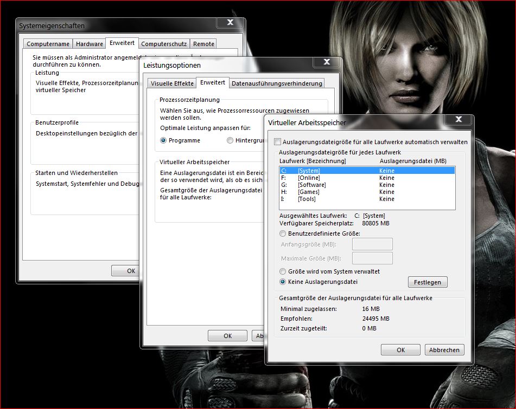Click Abbrechen in Virtueller Arbeitsspeicher

(444, 350)
